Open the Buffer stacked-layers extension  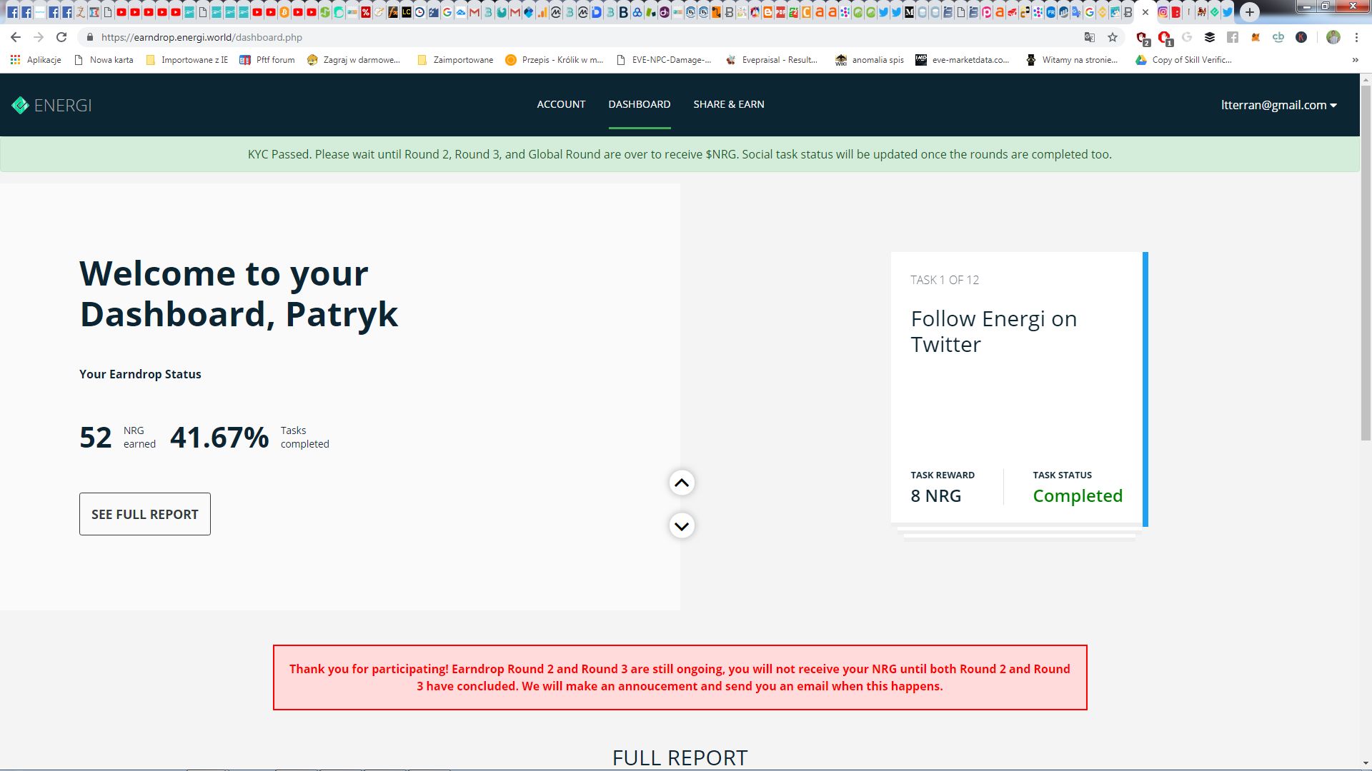1210,37
